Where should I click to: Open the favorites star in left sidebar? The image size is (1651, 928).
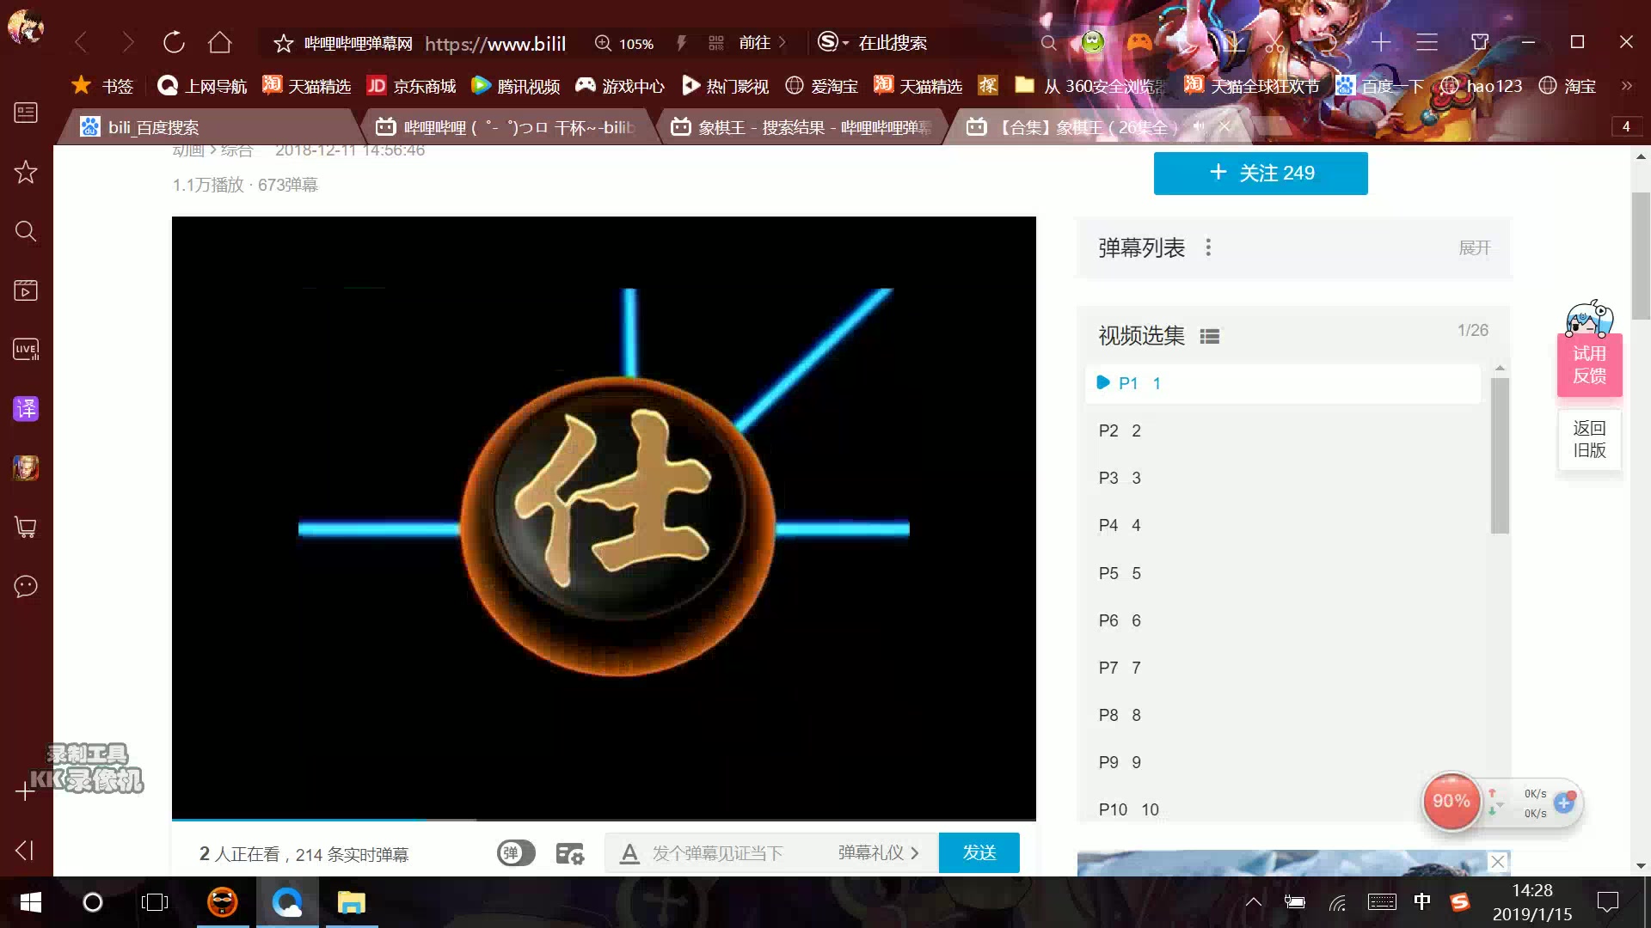26,172
